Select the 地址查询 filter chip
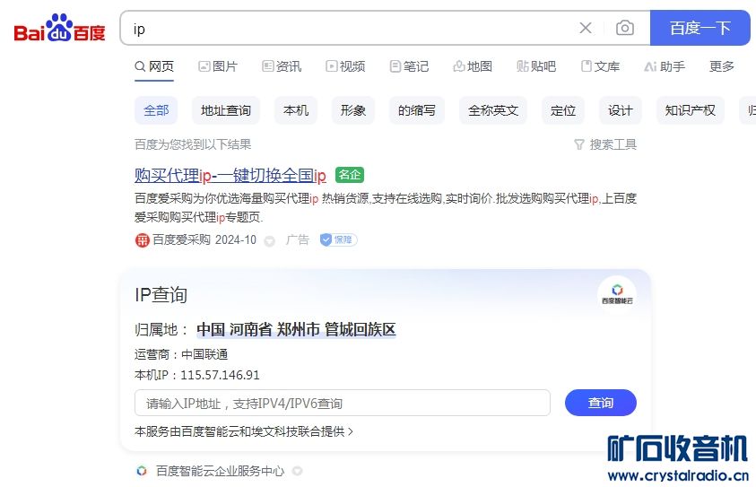Viewport: 756px width, 487px height. [x=226, y=110]
